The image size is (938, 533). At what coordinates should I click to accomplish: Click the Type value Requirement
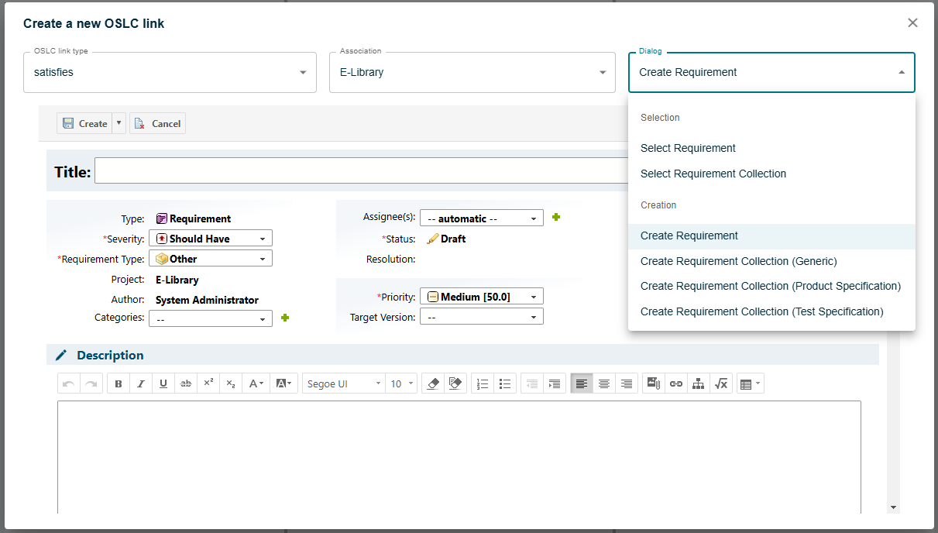[x=200, y=218]
